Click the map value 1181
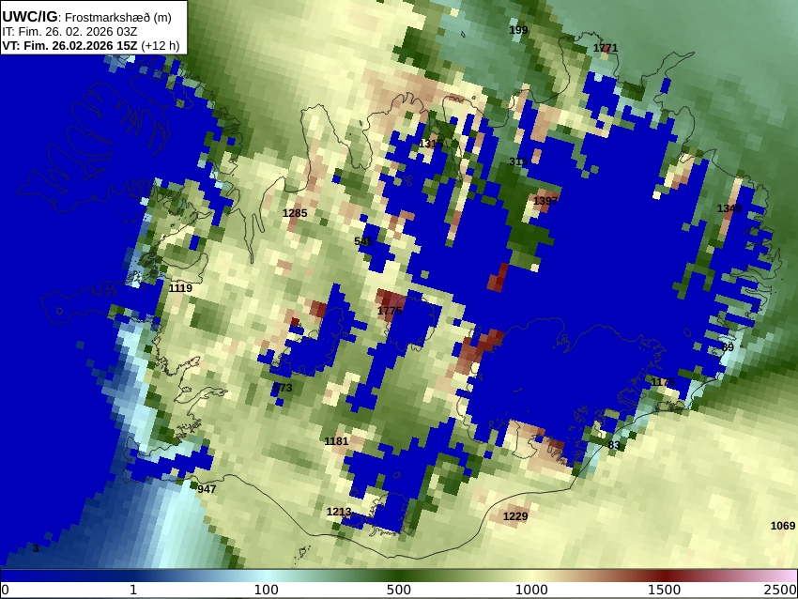798x599 pixels. tap(336, 440)
